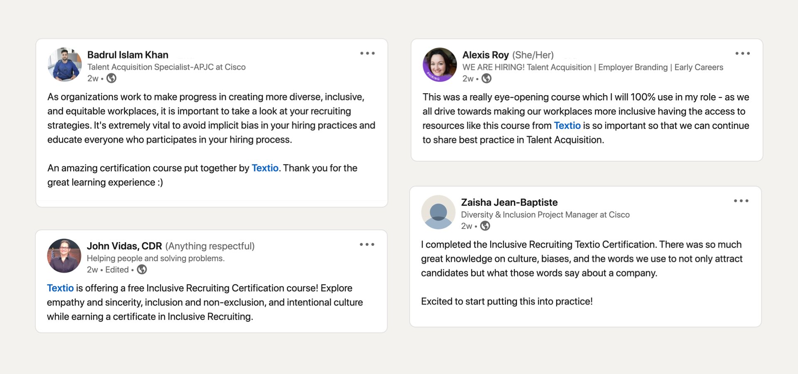798x374 pixels.
Task: Click Alexis Roy's name heading
Action: coord(485,54)
